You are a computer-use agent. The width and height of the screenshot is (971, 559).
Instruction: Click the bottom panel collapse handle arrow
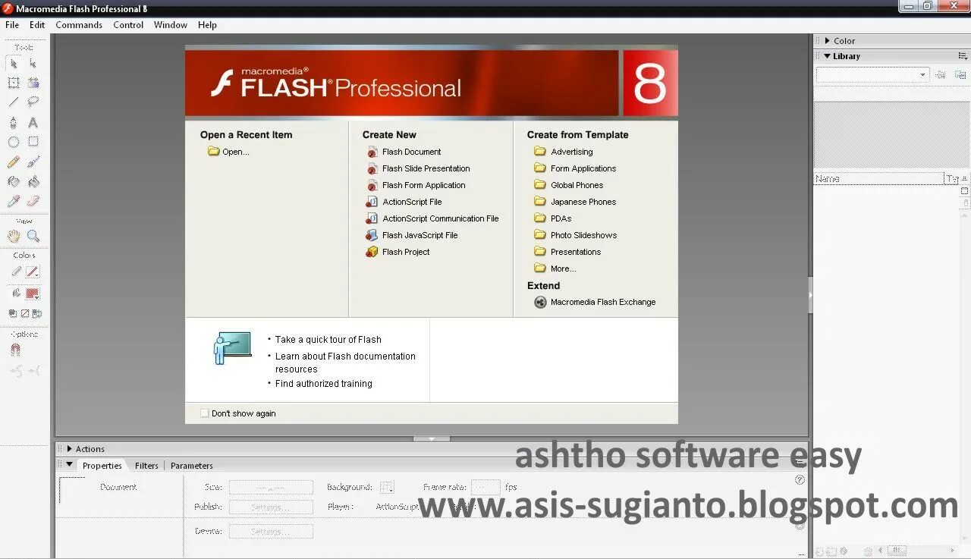click(432, 438)
